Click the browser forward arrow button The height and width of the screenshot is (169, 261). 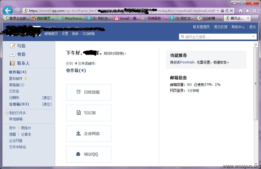17,11
